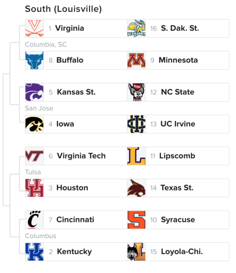Open the Virginia Tech team name
The image size is (236, 273).
coord(81,156)
